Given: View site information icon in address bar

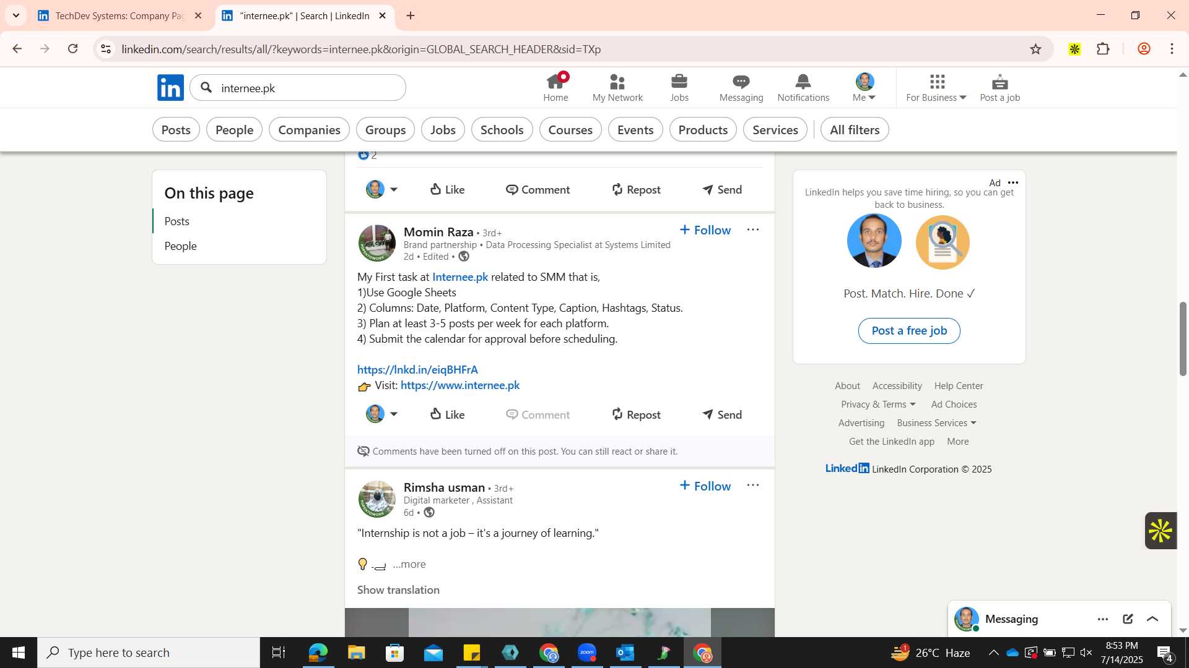Looking at the screenshot, I should coord(106,49).
